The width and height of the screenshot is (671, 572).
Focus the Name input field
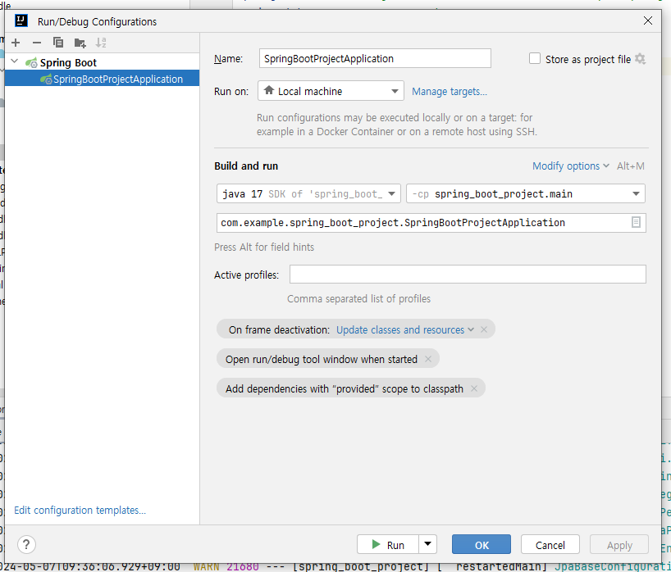[x=375, y=58]
